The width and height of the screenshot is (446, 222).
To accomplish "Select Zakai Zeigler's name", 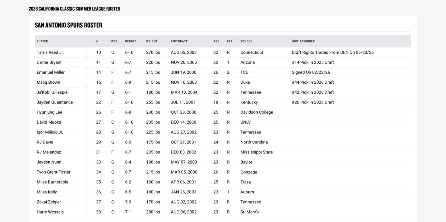I will 49,202.
